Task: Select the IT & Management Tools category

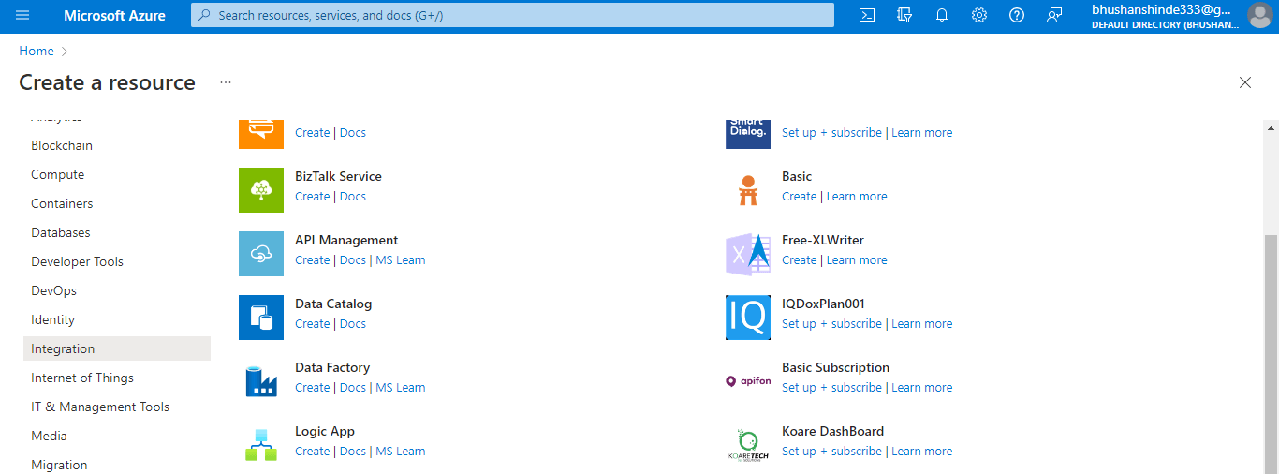Action: [x=100, y=407]
